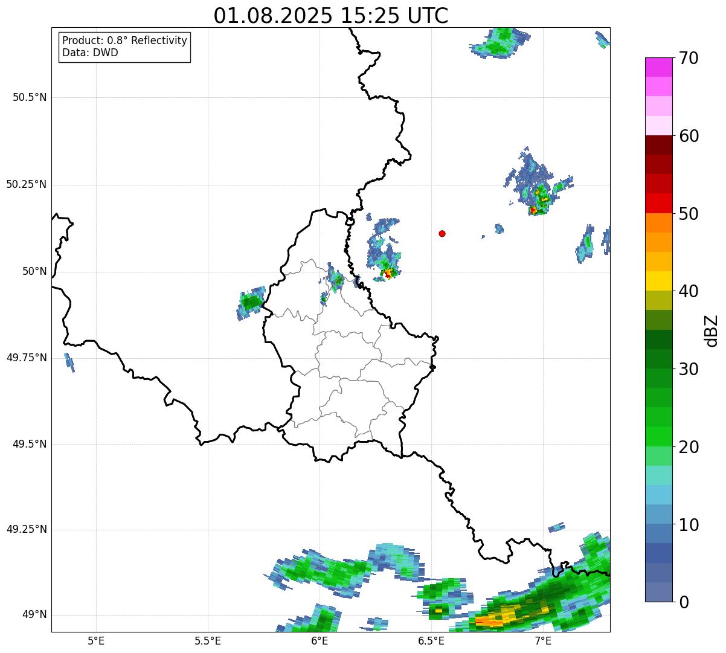Click the 50°N latitude label

(x=34, y=271)
